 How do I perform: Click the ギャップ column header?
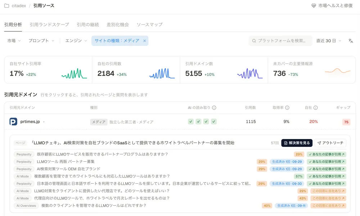point(343,108)
